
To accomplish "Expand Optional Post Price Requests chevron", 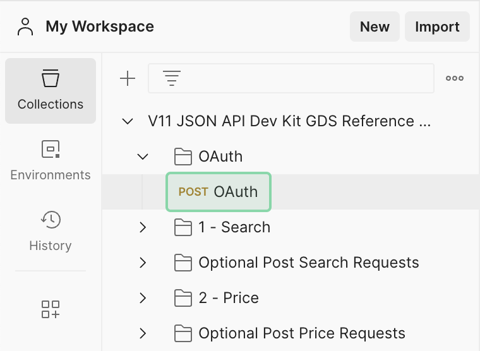I will tap(143, 333).
